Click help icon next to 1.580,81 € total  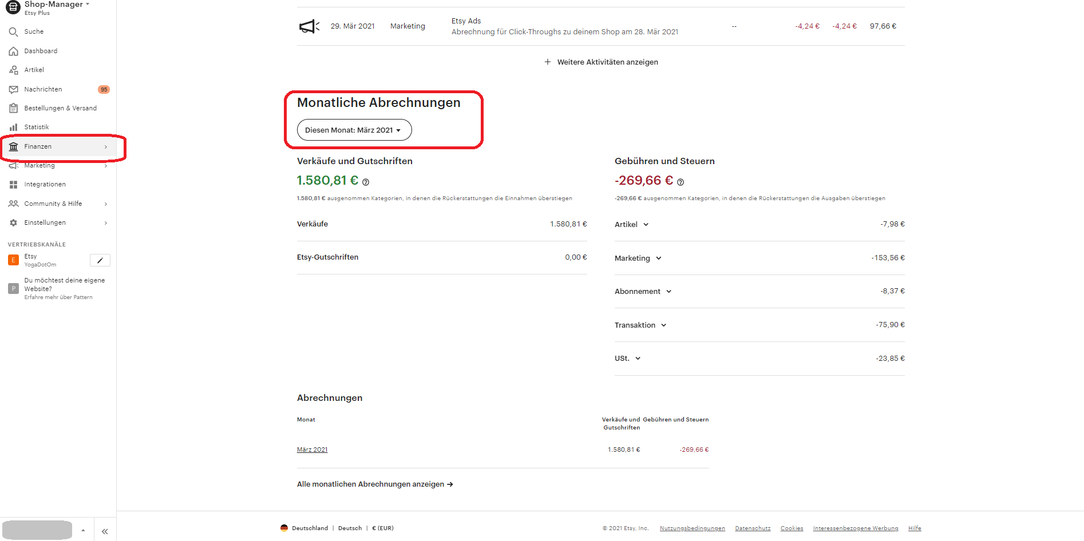point(366,182)
